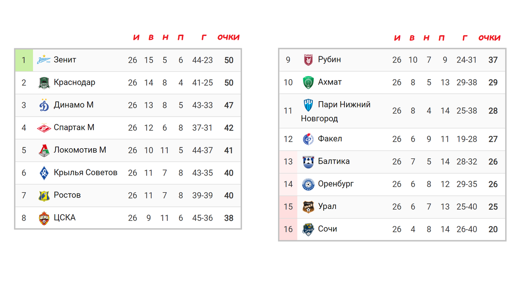
Task: Click the Fakel club logo
Action: (308, 139)
